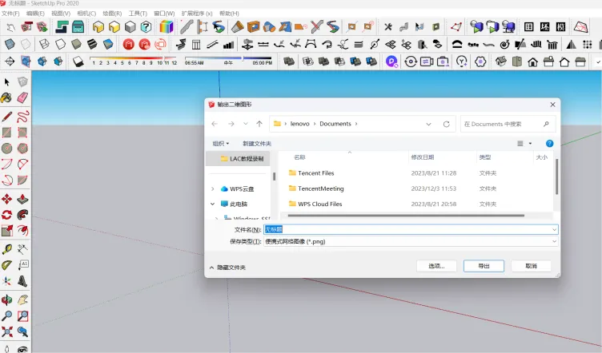Select the Tape Measure tool
This screenshot has height=353, width=602.
tap(7, 249)
